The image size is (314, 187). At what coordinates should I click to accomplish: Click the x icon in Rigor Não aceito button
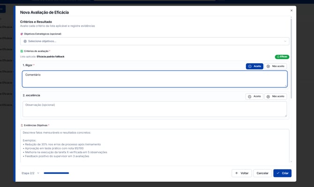[x=268, y=66]
